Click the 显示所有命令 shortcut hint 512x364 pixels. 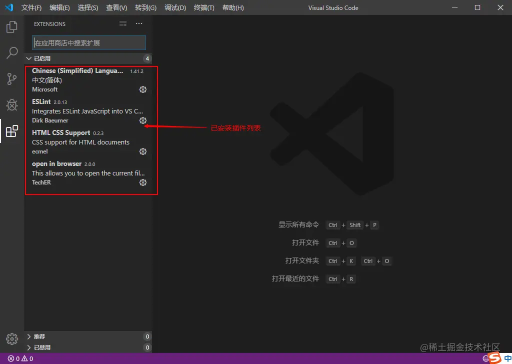point(298,224)
